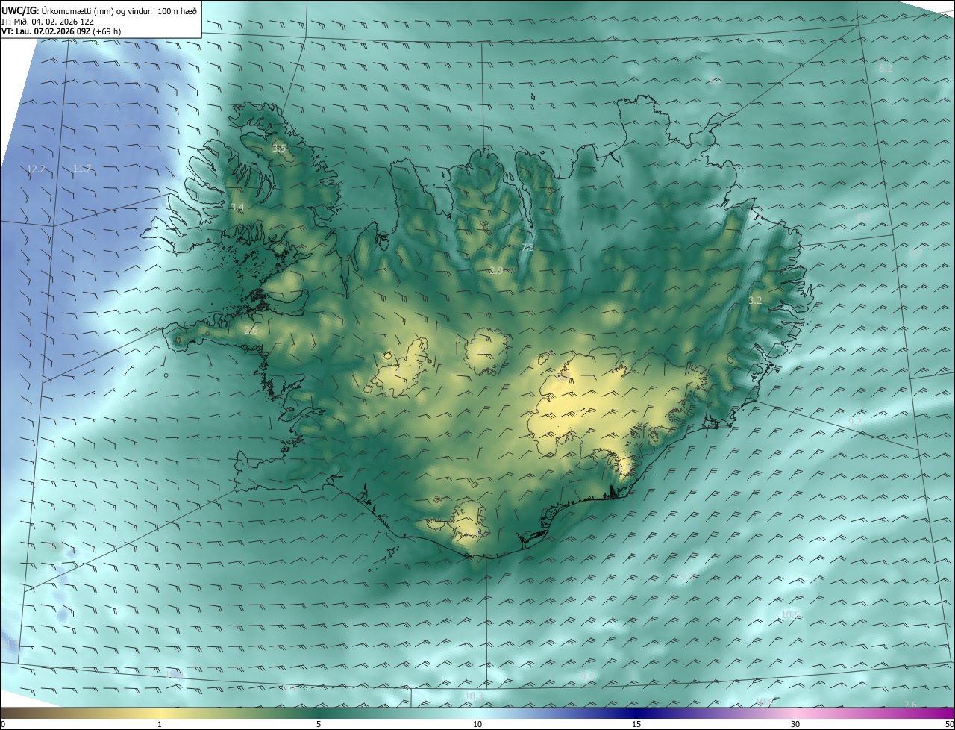
Task: Click the color scale tick label 50
Action: click(x=949, y=724)
